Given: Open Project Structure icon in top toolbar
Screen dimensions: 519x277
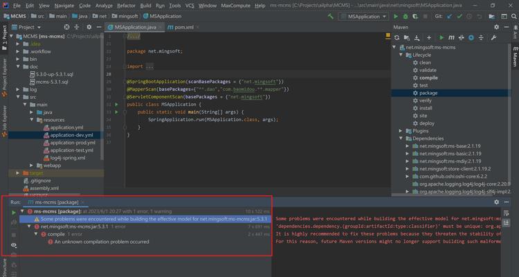Looking at the screenshot, I should pos(491,16).
